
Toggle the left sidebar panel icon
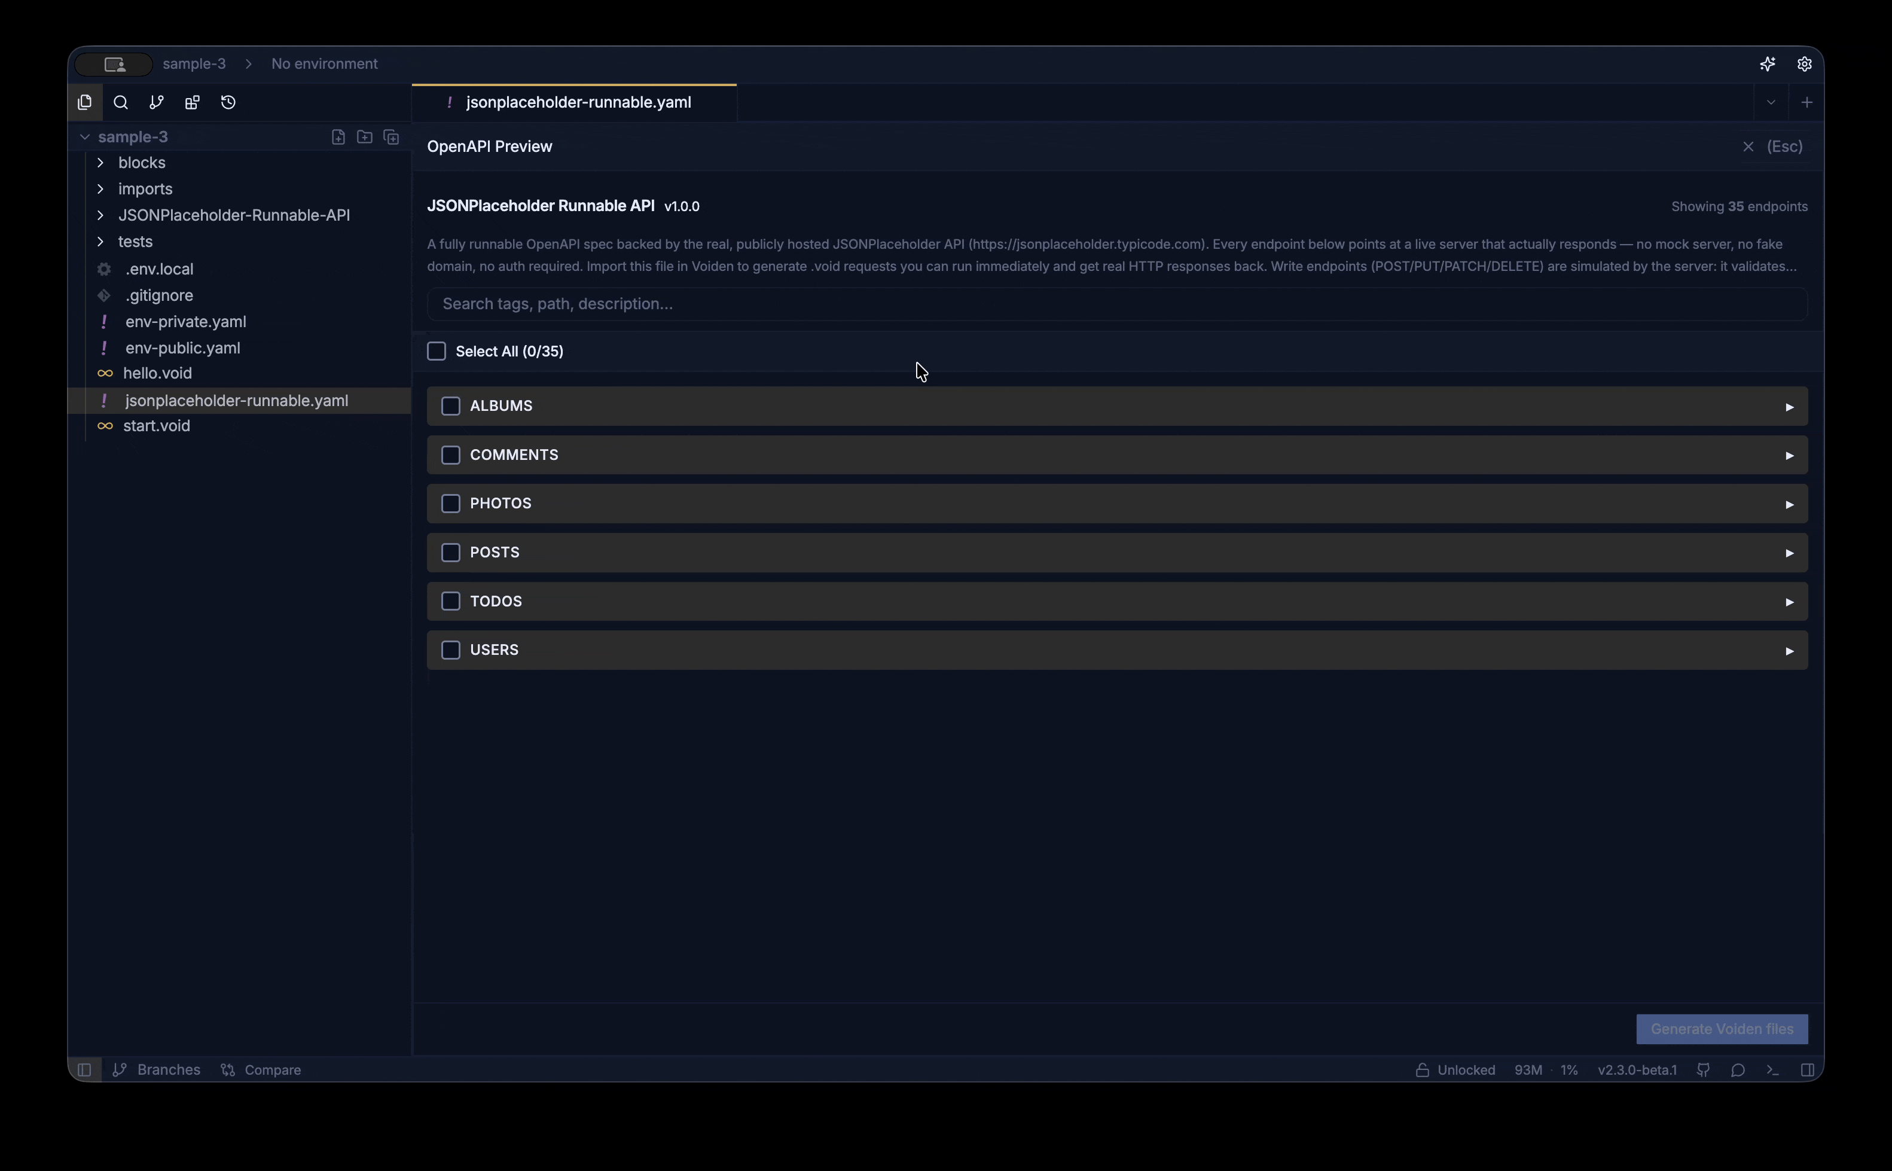(84, 1069)
